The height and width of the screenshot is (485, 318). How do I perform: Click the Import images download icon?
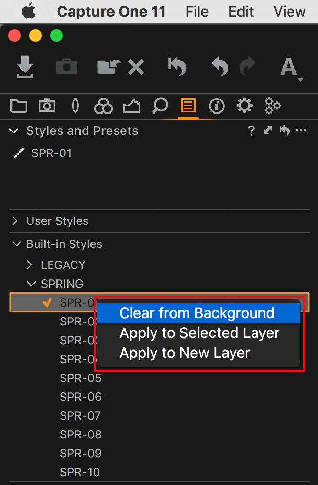point(25,67)
